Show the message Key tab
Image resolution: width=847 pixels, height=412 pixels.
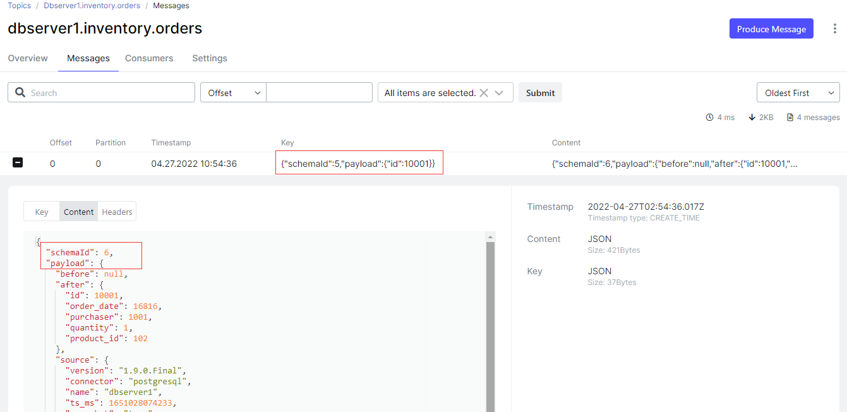pyautogui.click(x=42, y=212)
